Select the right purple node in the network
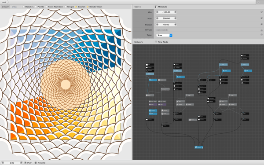264x165 pixels. tap(162, 104)
